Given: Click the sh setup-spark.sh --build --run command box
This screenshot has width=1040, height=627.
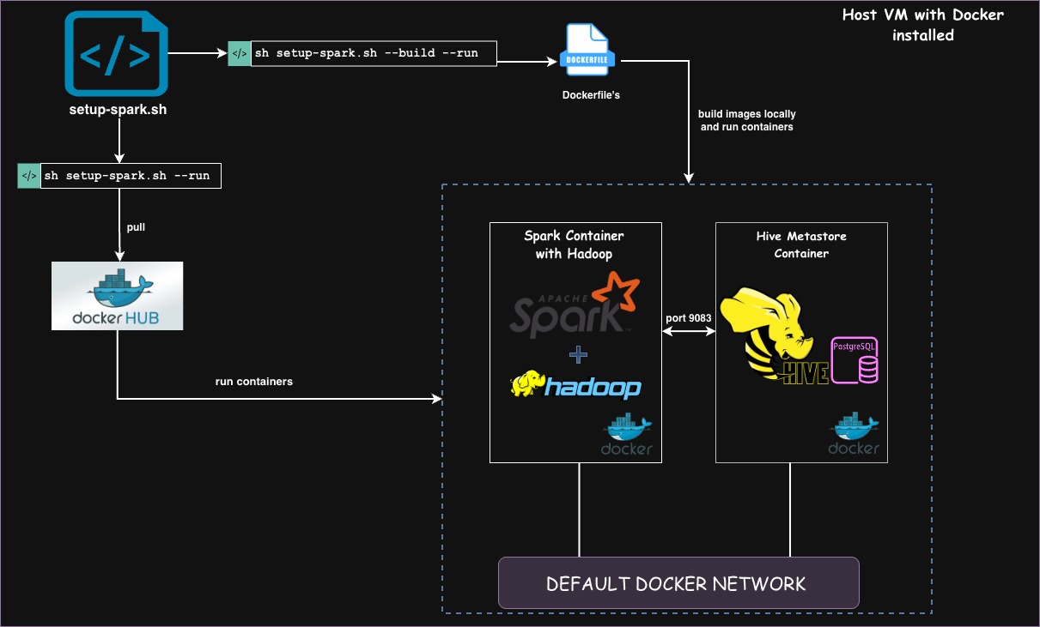Looking at the screenshot, I should (374, 53).
